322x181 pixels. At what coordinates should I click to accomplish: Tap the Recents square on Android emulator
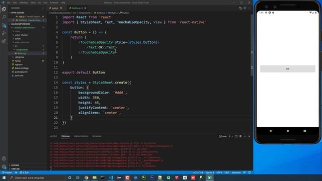(x=305, y=131)
